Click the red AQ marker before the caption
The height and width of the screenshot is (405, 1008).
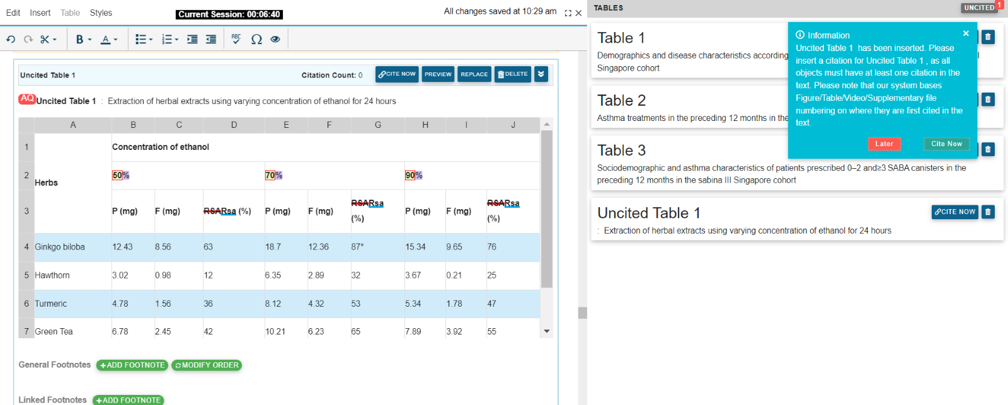click(27, 99)
